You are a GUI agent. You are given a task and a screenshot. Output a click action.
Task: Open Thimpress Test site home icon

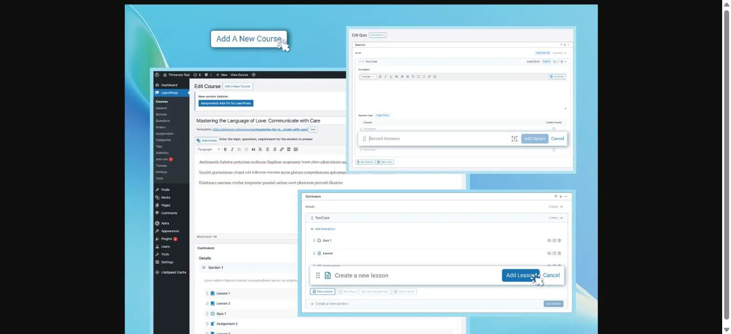pyautogui.click(x=165, y=75)
